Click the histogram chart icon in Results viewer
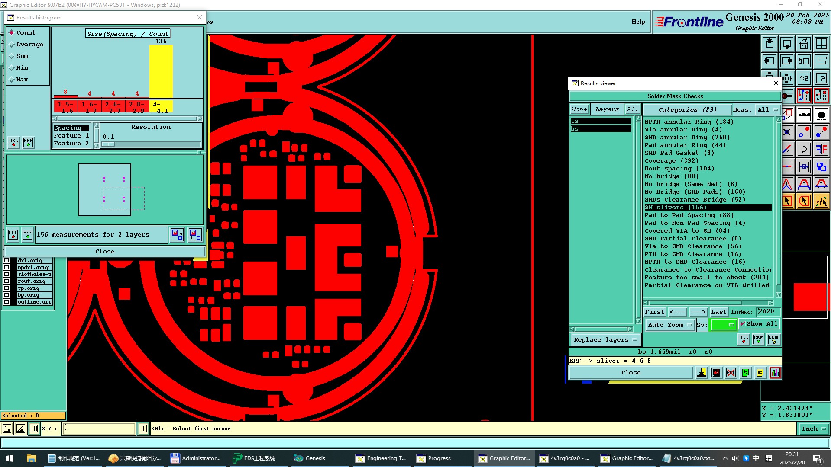The height and width of the screenshot is (467, 831). pos(775,373)
